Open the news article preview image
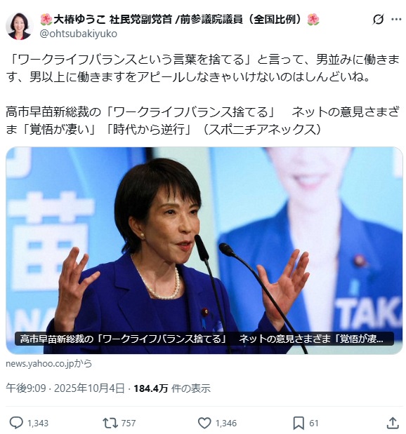 [204, 250]
